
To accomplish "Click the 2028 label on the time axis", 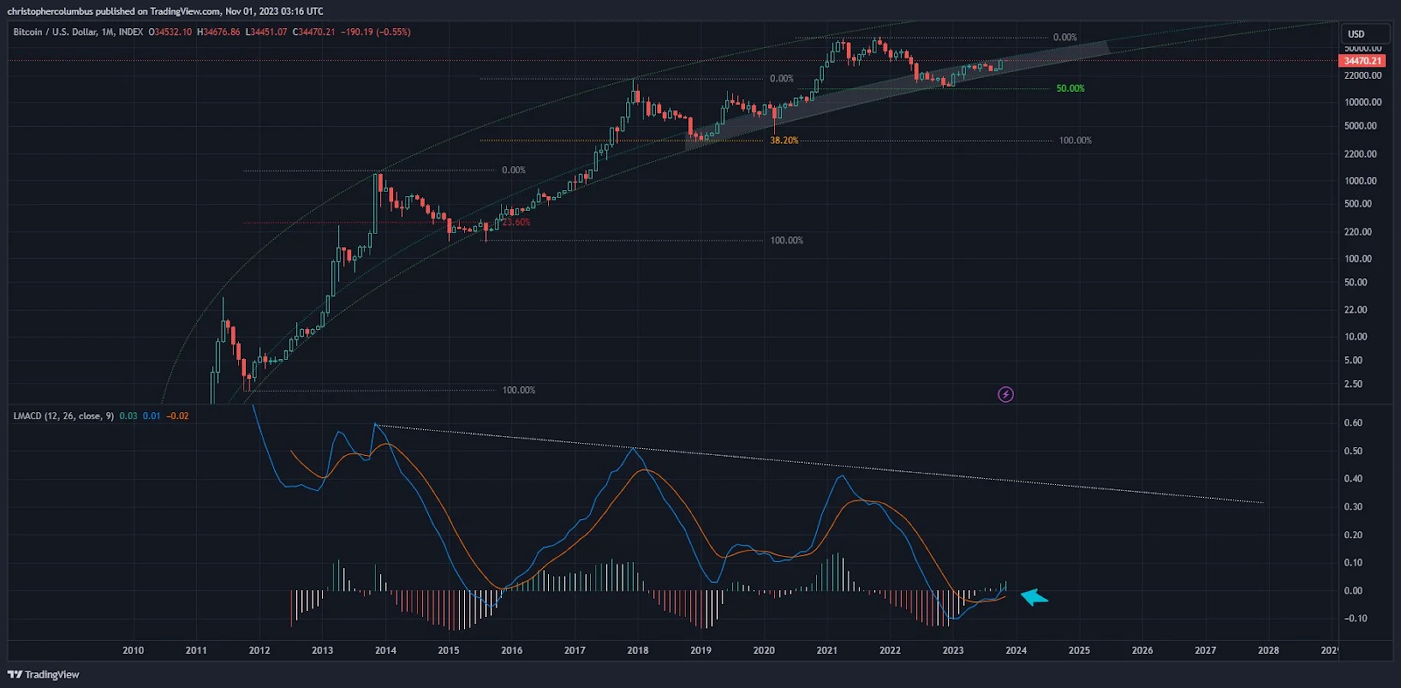I will tap(1268, 650).
